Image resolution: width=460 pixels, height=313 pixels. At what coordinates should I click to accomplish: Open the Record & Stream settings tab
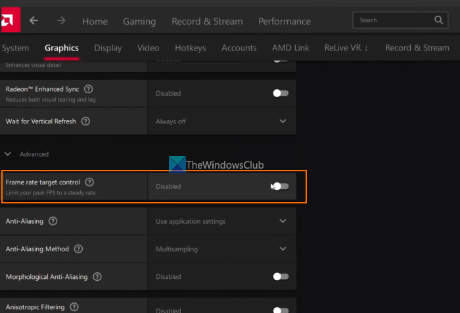(x=417, y=48)
